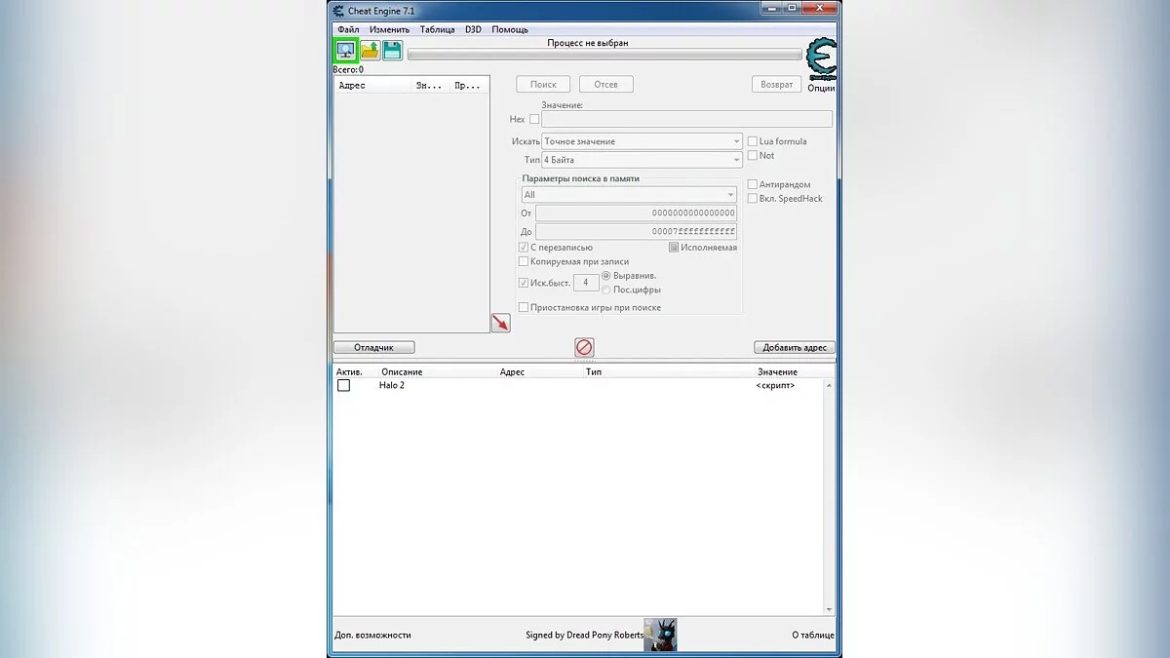
Task: Open the Точное значение scan type dropdown
Action: click(642, 141)
